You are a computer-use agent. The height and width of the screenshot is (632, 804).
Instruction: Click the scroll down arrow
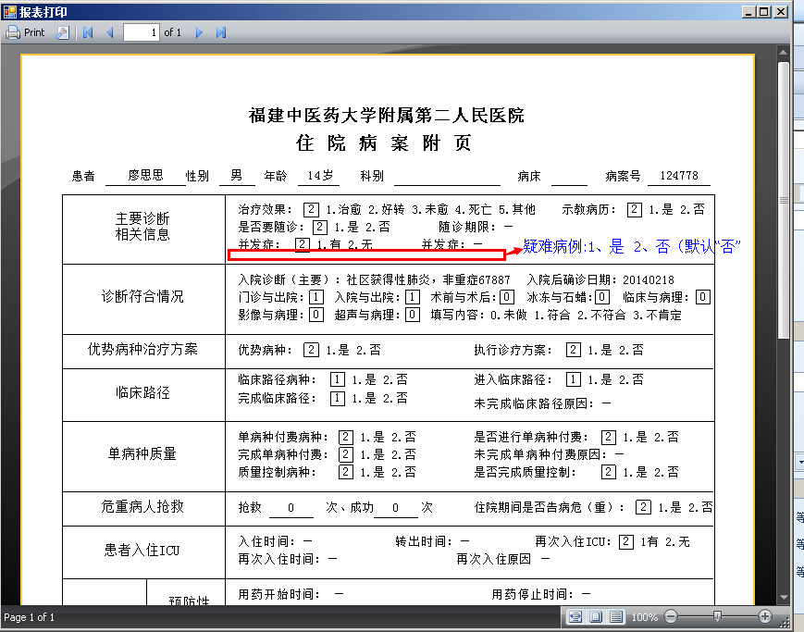783,598
